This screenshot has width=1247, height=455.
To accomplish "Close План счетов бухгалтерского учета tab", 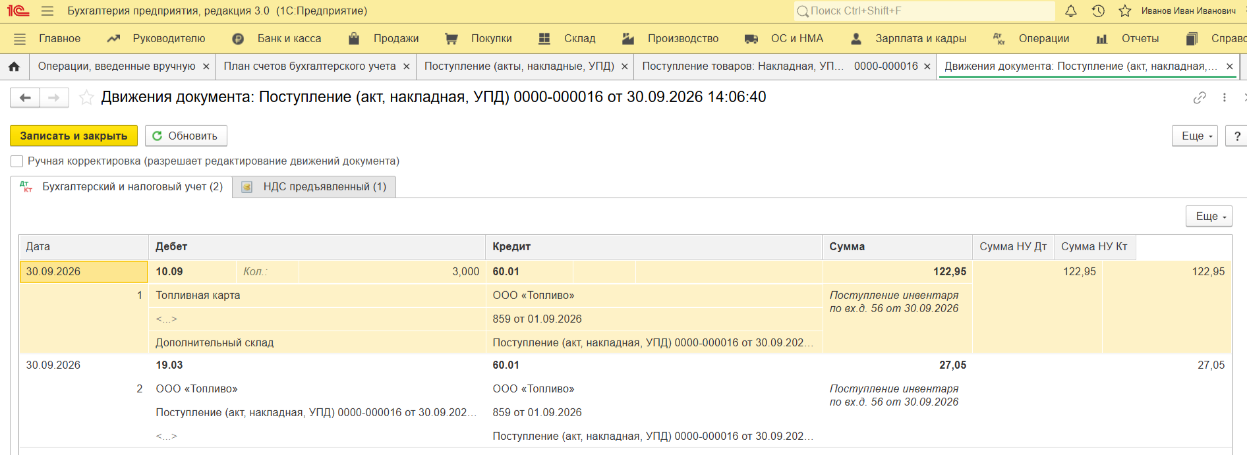I will tap(407, 67).
